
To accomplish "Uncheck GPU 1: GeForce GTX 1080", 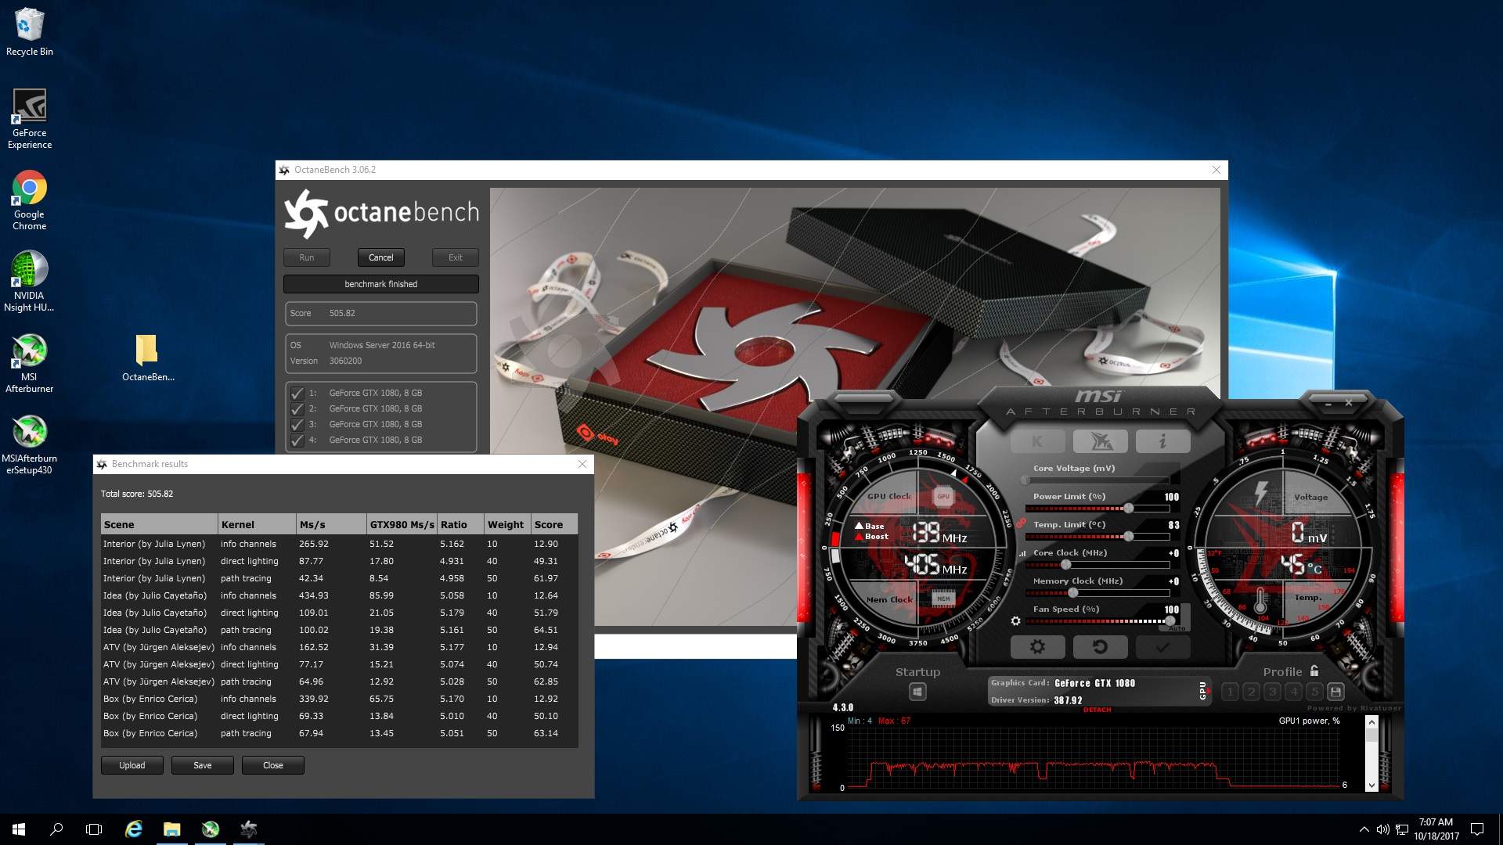I will click(297, 393).
